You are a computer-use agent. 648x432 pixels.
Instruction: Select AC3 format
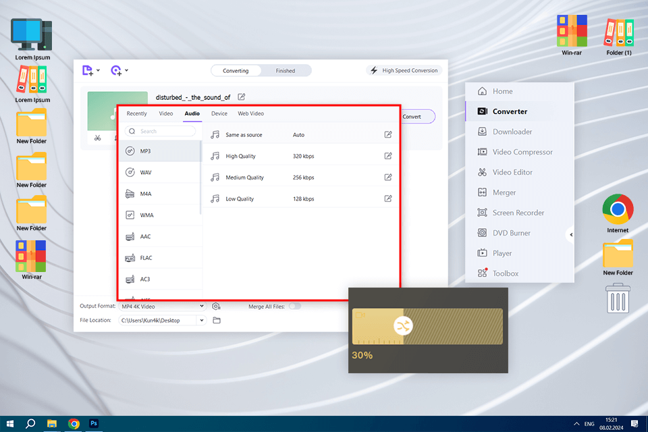coord(161,279)
